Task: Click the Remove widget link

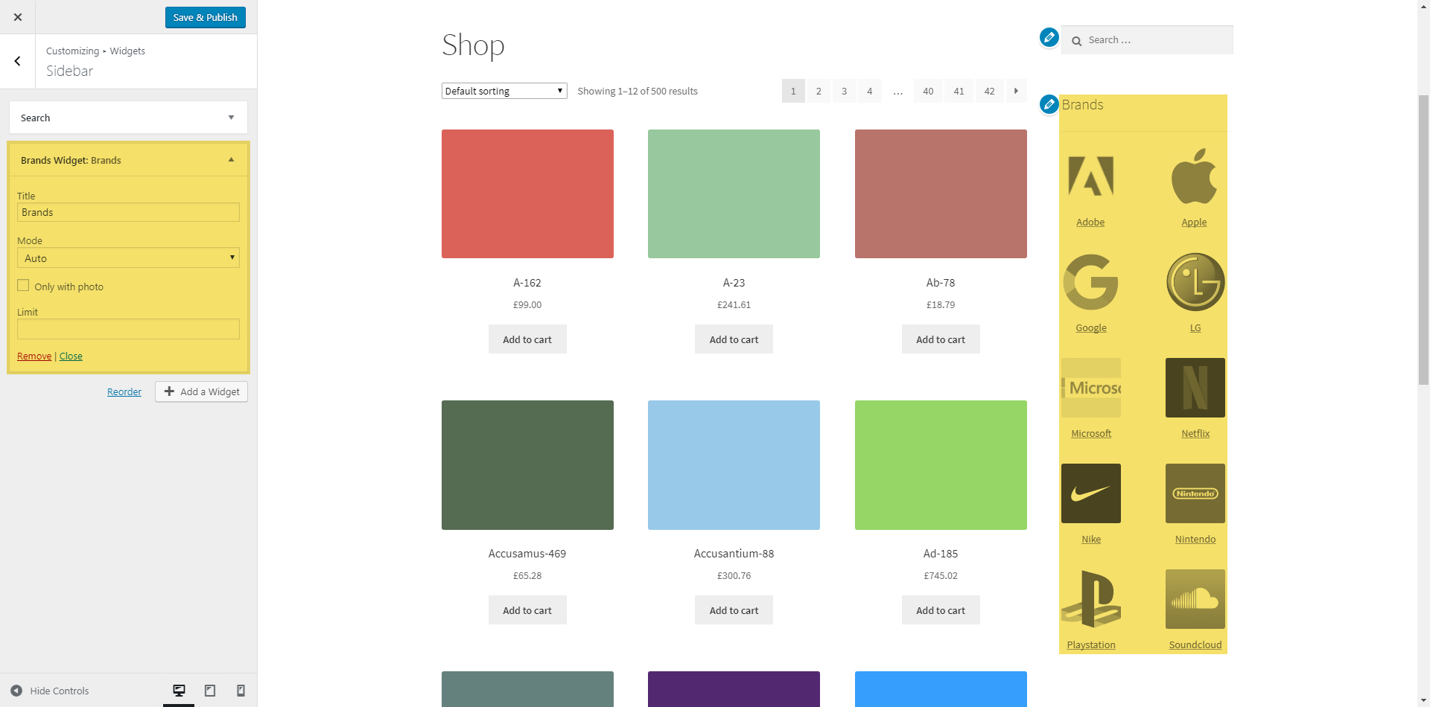Action: point(34,356)
